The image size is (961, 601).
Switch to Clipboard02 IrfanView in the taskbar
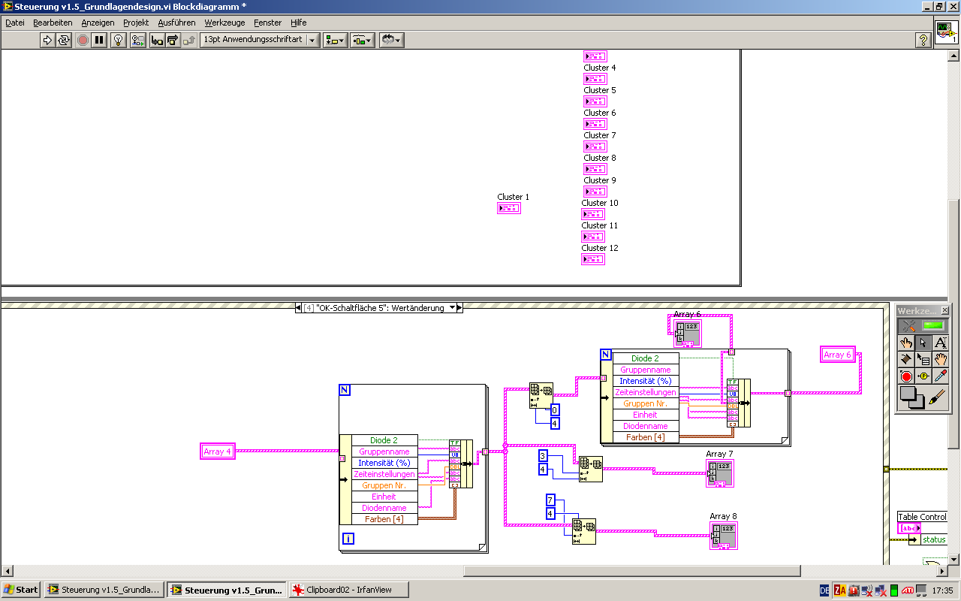point(348,590)
